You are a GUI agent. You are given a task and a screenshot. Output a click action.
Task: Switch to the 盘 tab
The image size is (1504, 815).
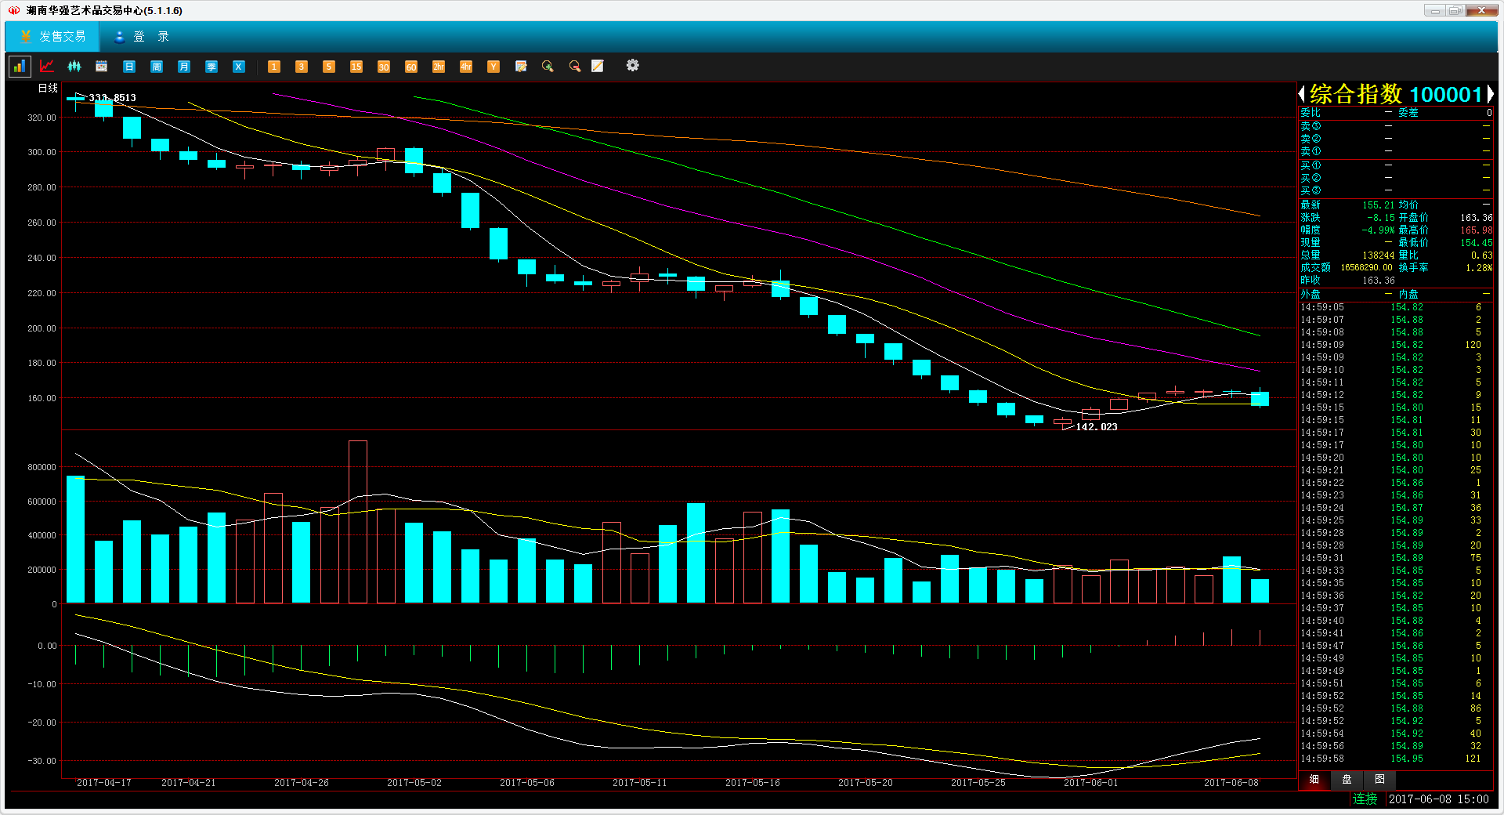pos(1347,780)
